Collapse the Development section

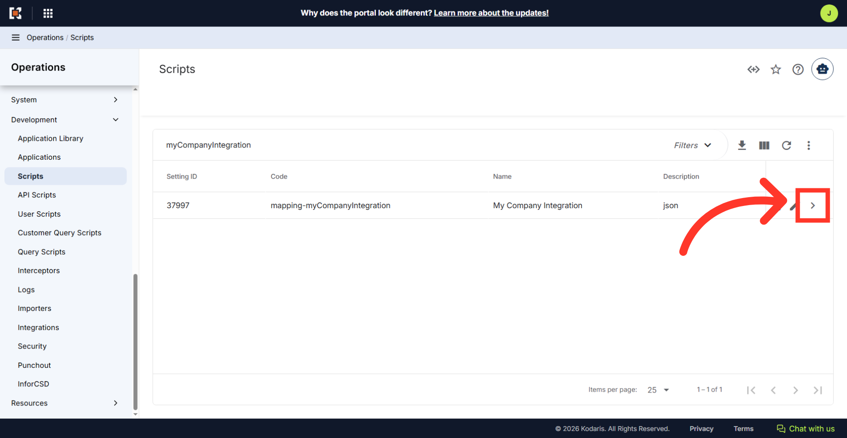pyautogui.click(x=65, y=120)
